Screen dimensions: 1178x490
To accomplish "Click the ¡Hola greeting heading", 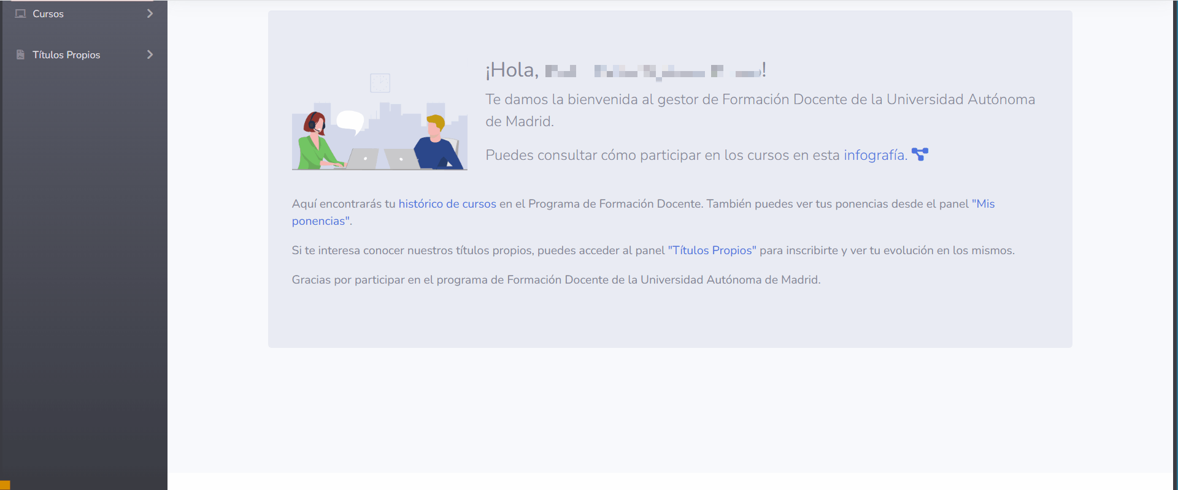I will 512,70.
